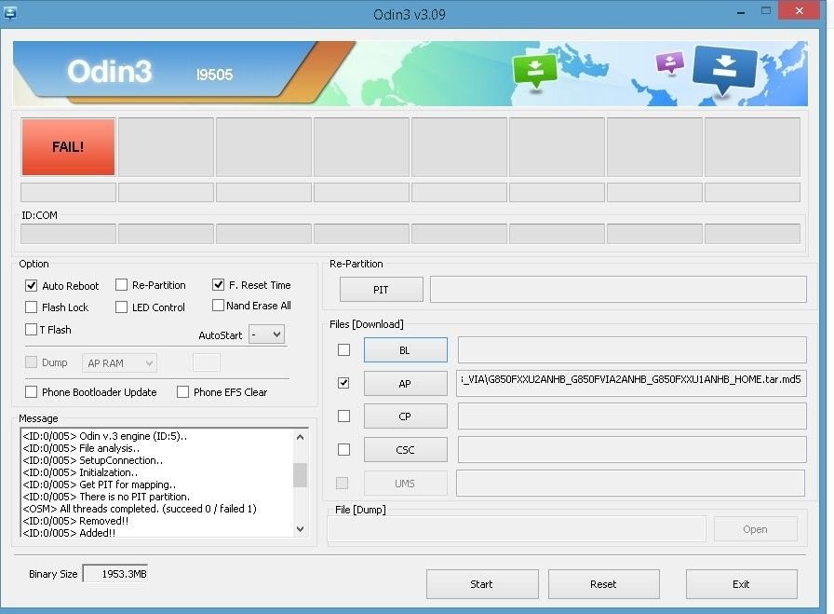Uncheck the F. Reset Time checkbox
The image size is (834, 614).
click(x=218, y=285)
